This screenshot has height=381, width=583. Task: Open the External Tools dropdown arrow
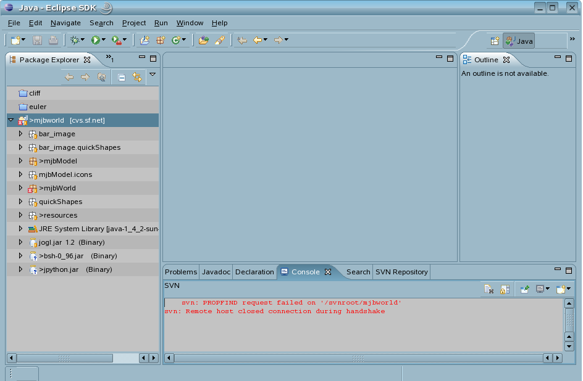(x=125, y=39)
